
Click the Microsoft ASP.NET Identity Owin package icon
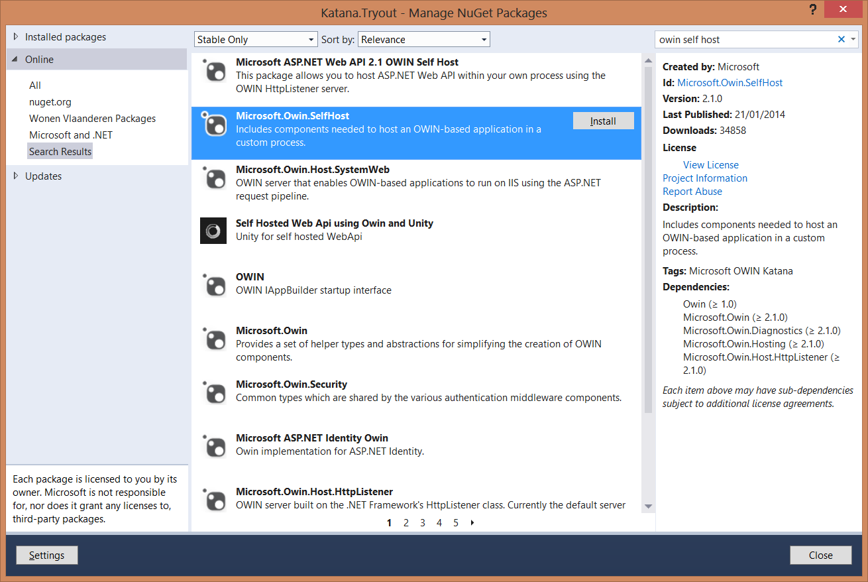(213, 445)
